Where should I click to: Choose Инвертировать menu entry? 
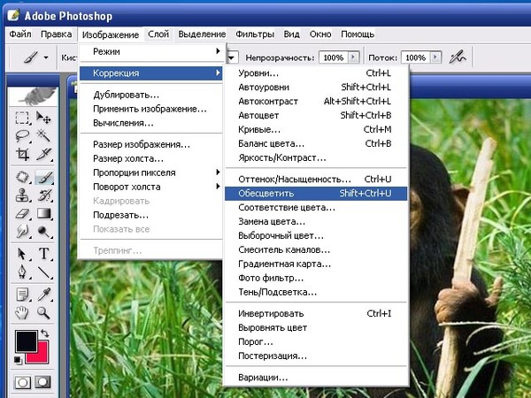pos(316,314)
